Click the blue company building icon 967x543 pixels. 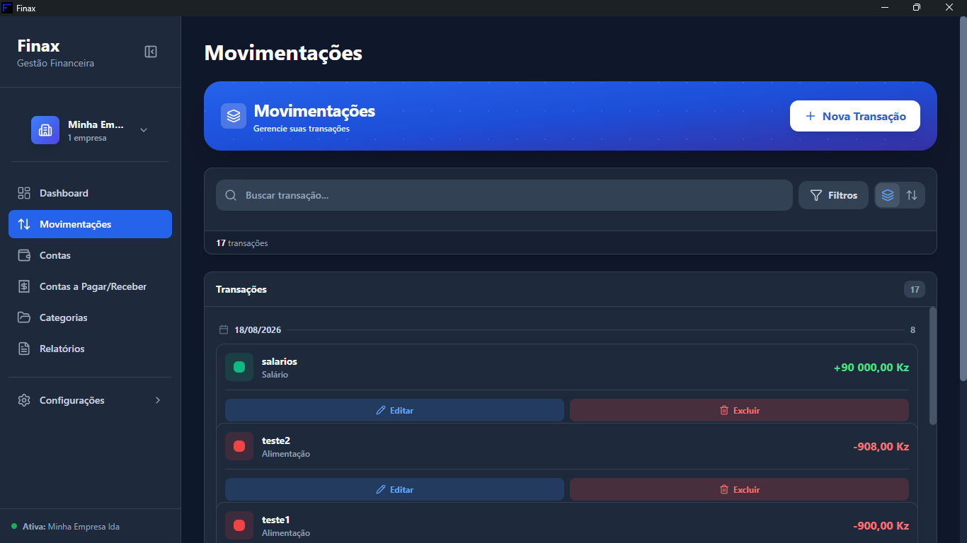(x=45, y=130)
